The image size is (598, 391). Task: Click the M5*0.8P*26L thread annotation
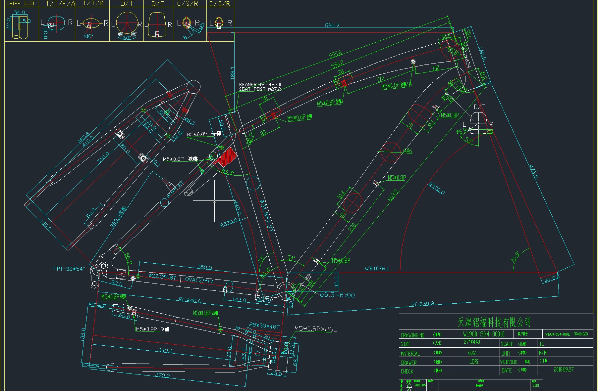pyautogui.click(x=316, y=329)
